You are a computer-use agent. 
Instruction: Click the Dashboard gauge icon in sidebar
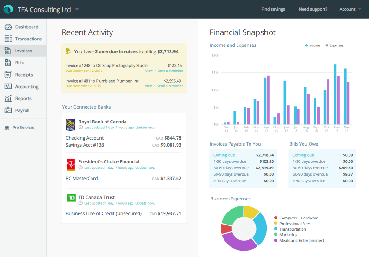pyautogui.click(x=8, y=27)
